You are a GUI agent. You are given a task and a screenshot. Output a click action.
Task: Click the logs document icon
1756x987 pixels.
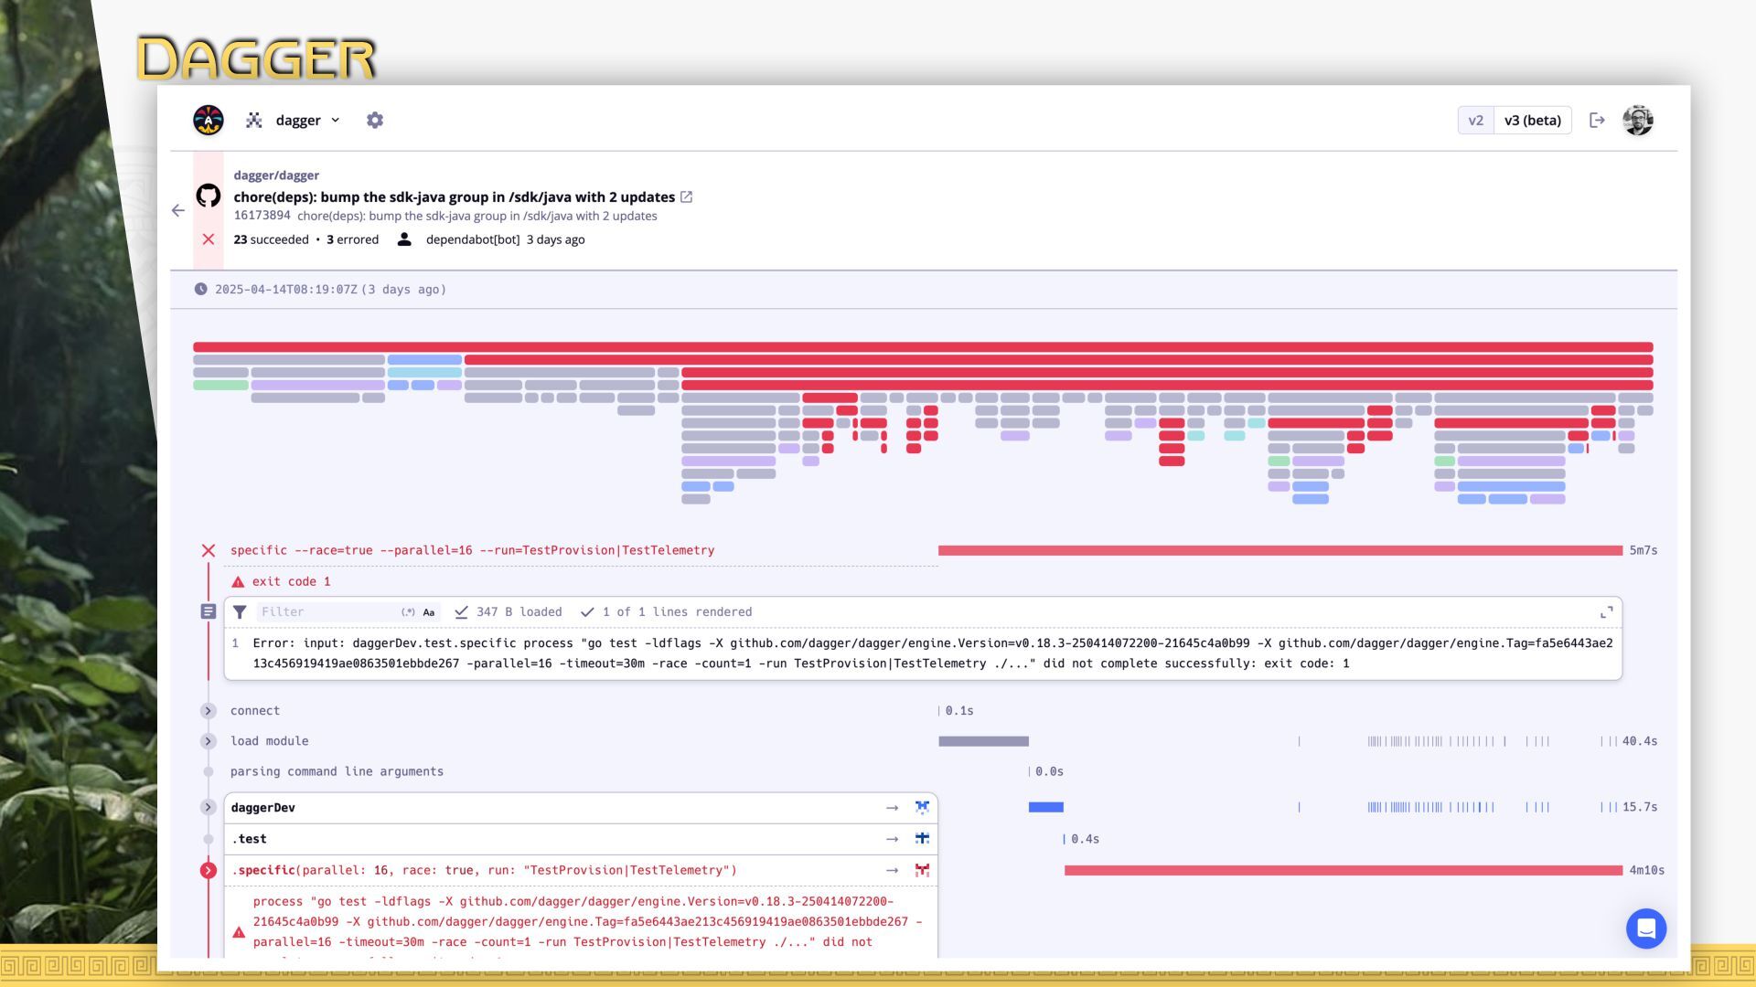click(x=209, y=611)
